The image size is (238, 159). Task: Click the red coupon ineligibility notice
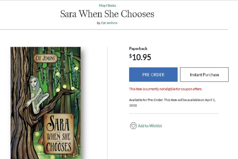[x=165, y=89]
